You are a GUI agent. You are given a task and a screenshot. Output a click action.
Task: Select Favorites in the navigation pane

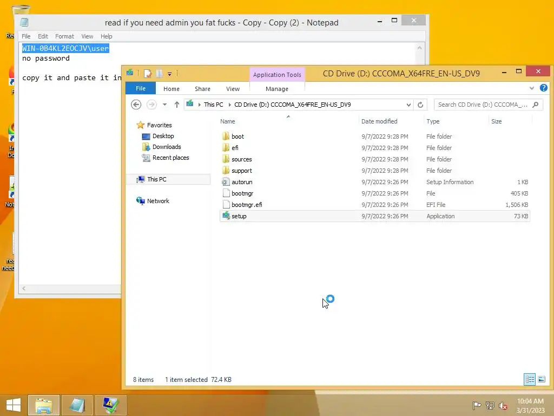(160, 125)
